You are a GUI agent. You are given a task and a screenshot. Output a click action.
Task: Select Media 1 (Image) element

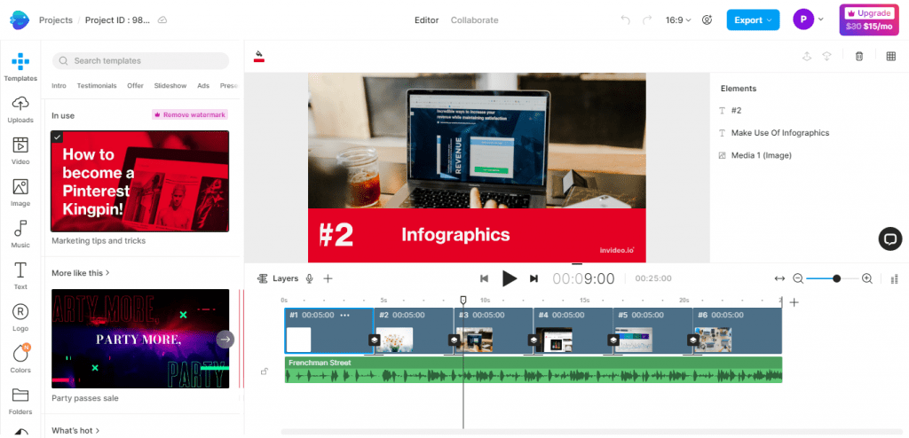755,155
